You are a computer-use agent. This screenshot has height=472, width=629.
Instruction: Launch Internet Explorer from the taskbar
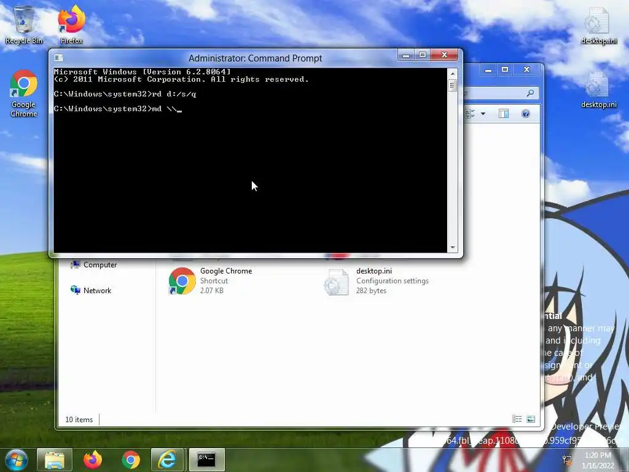(x=167, y=460)
